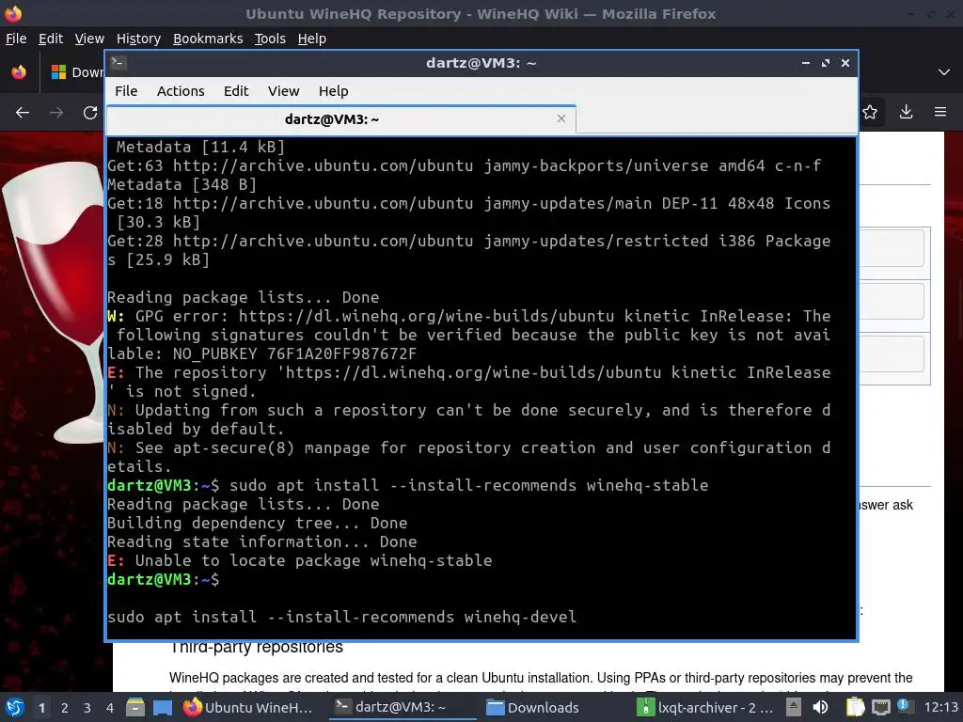
Task: Click the 'Unable to locate package winehq-stable' error line
Action: 300,560
